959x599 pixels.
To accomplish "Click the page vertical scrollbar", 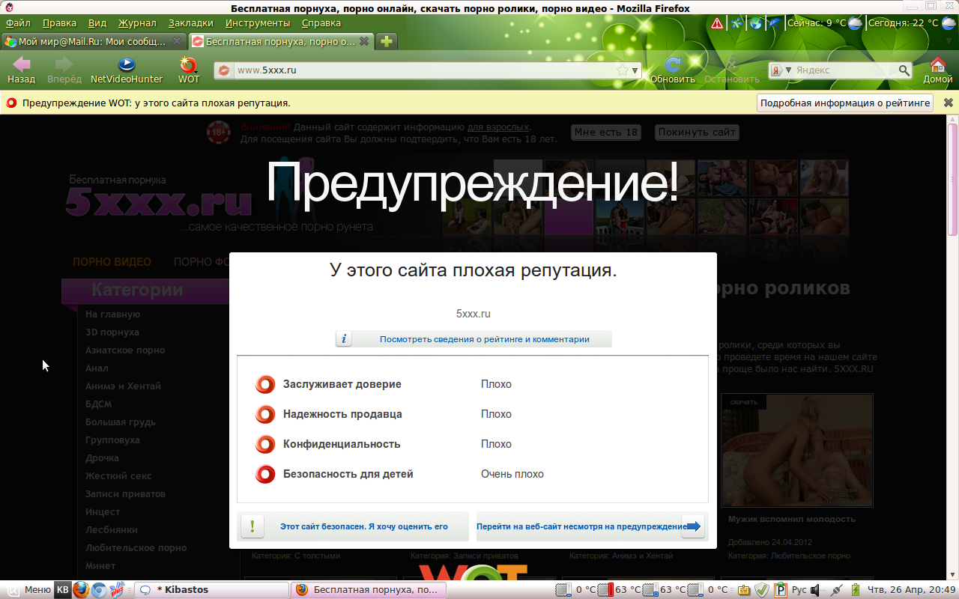I will pyautogui.click(x=953, y=180).
